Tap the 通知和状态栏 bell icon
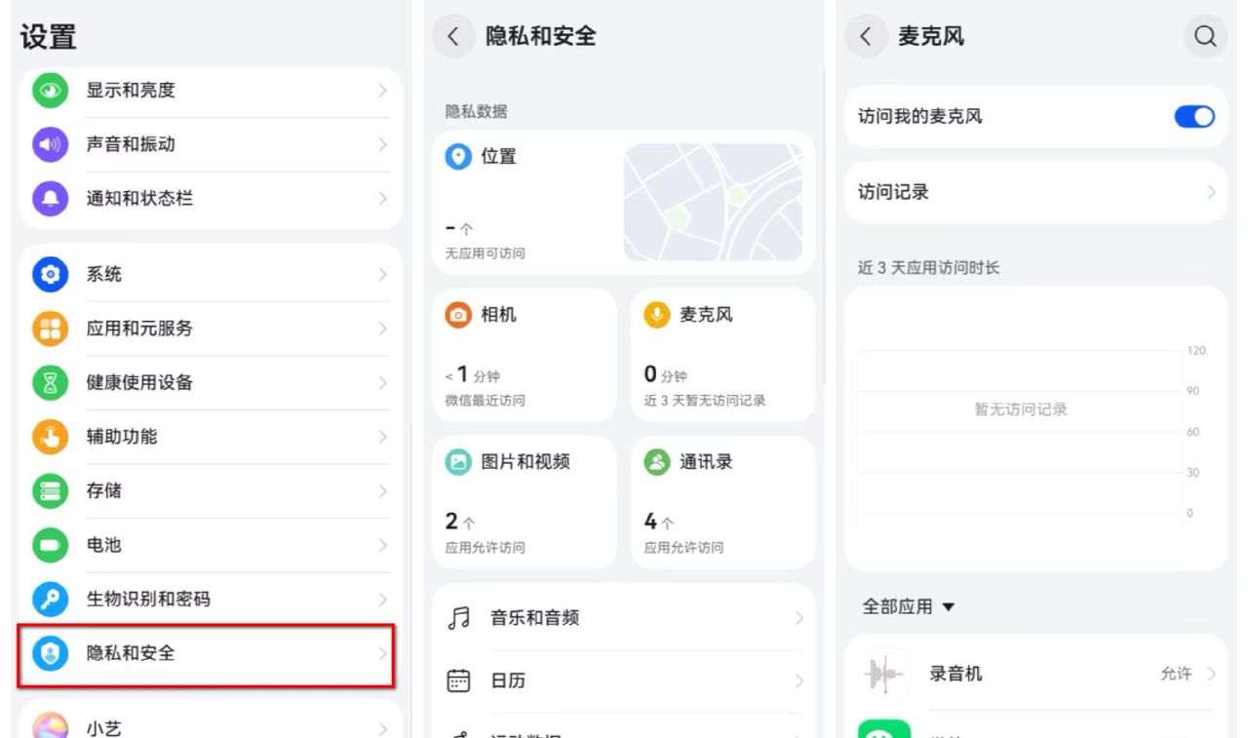The width and height of the screenshot is (1248, 738). coord(49,199)
